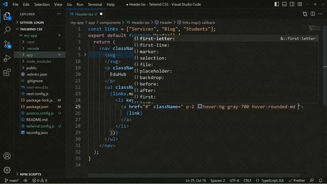This screenshot has width=327, height=184.
Task: Open Run and Debug view icon
Action: 7,58
